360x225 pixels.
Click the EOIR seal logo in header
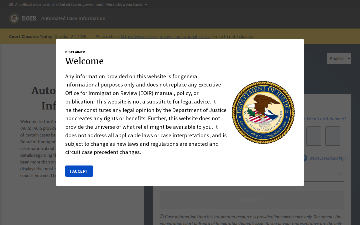[14, 18]
